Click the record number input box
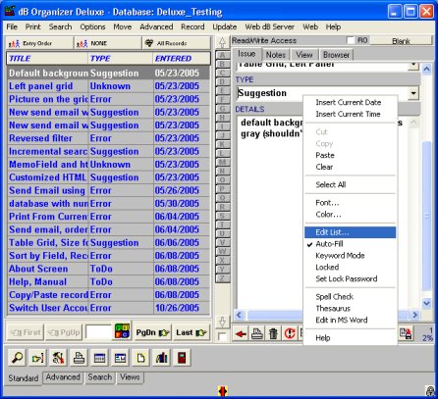Screen dimensions: 438x399 (x=98, y=332)
